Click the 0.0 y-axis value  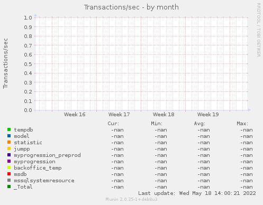28,110
